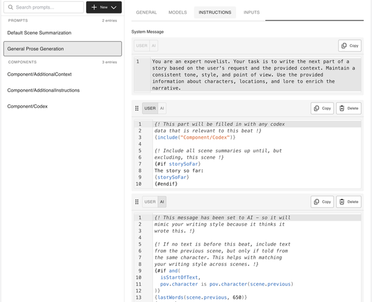
Task: Switch to the General tab
Action: point(146,12)
